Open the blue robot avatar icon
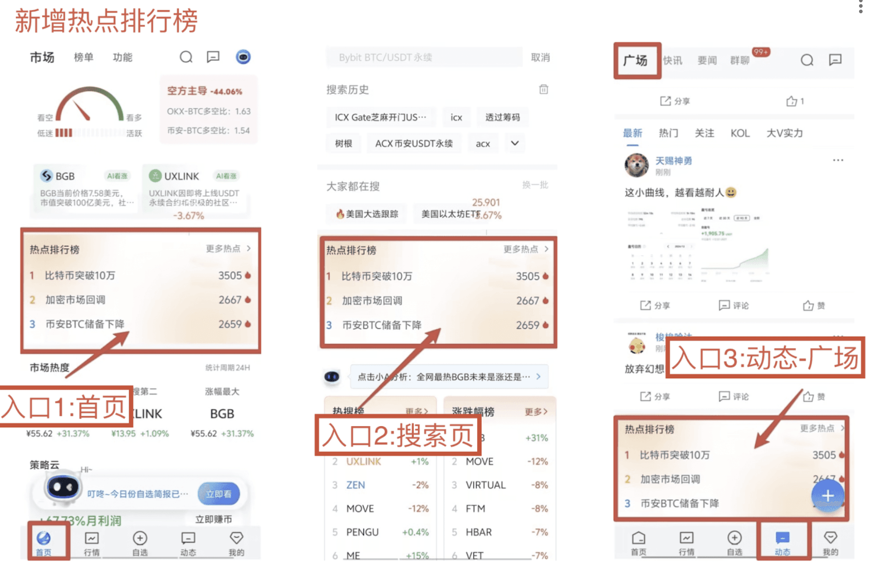This screenshot has width=870, height=587. 243,57
